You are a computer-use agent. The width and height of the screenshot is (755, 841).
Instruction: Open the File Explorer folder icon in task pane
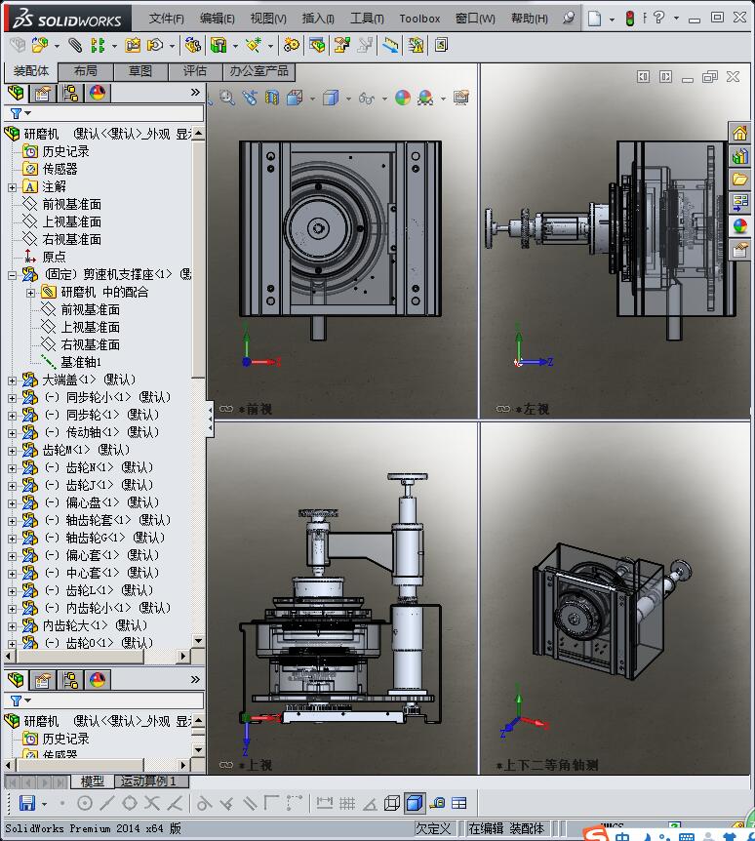(740, 180)
